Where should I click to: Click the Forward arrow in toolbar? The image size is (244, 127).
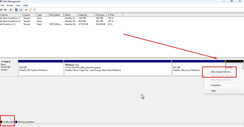(5, 10)
